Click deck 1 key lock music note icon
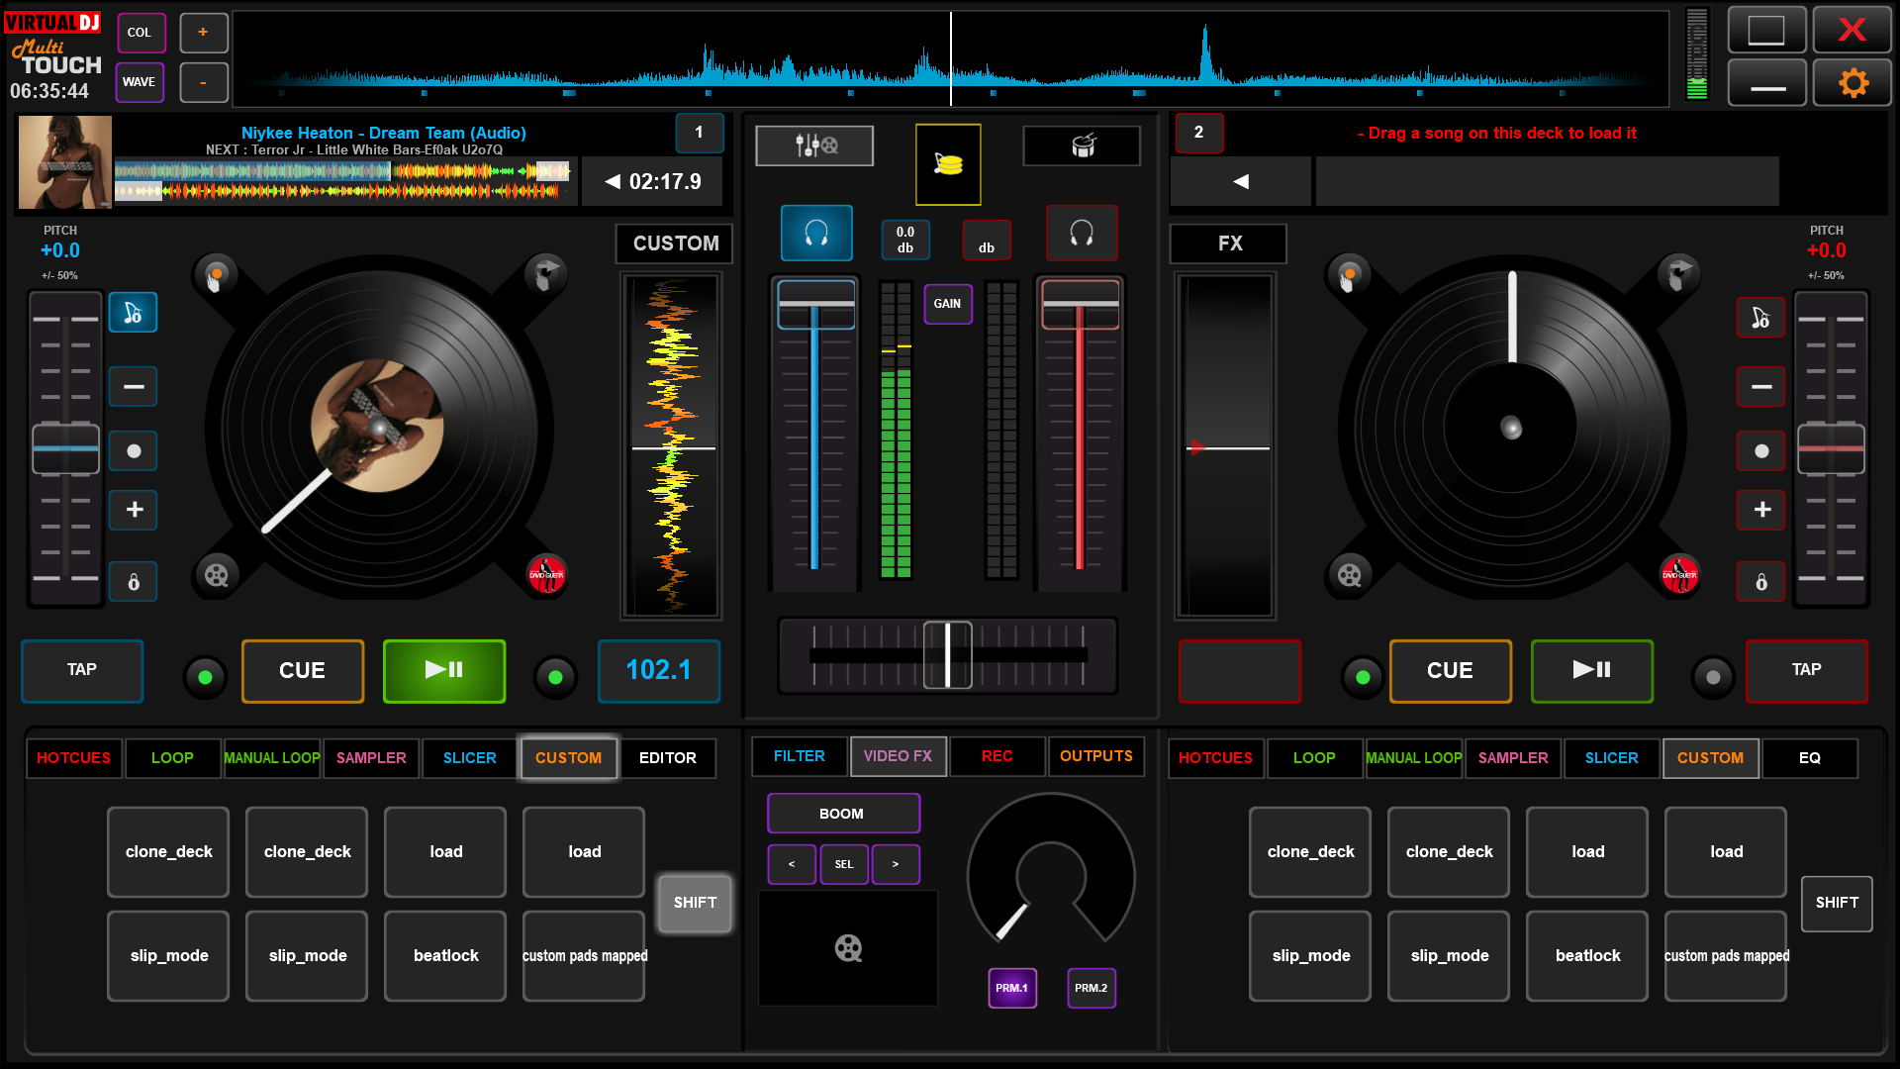This screenshot has height=1069, width=1900. coord(134,314)
